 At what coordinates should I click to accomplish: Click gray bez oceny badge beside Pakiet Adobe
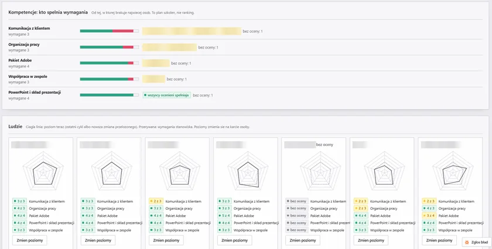click(x=297, y=216)
